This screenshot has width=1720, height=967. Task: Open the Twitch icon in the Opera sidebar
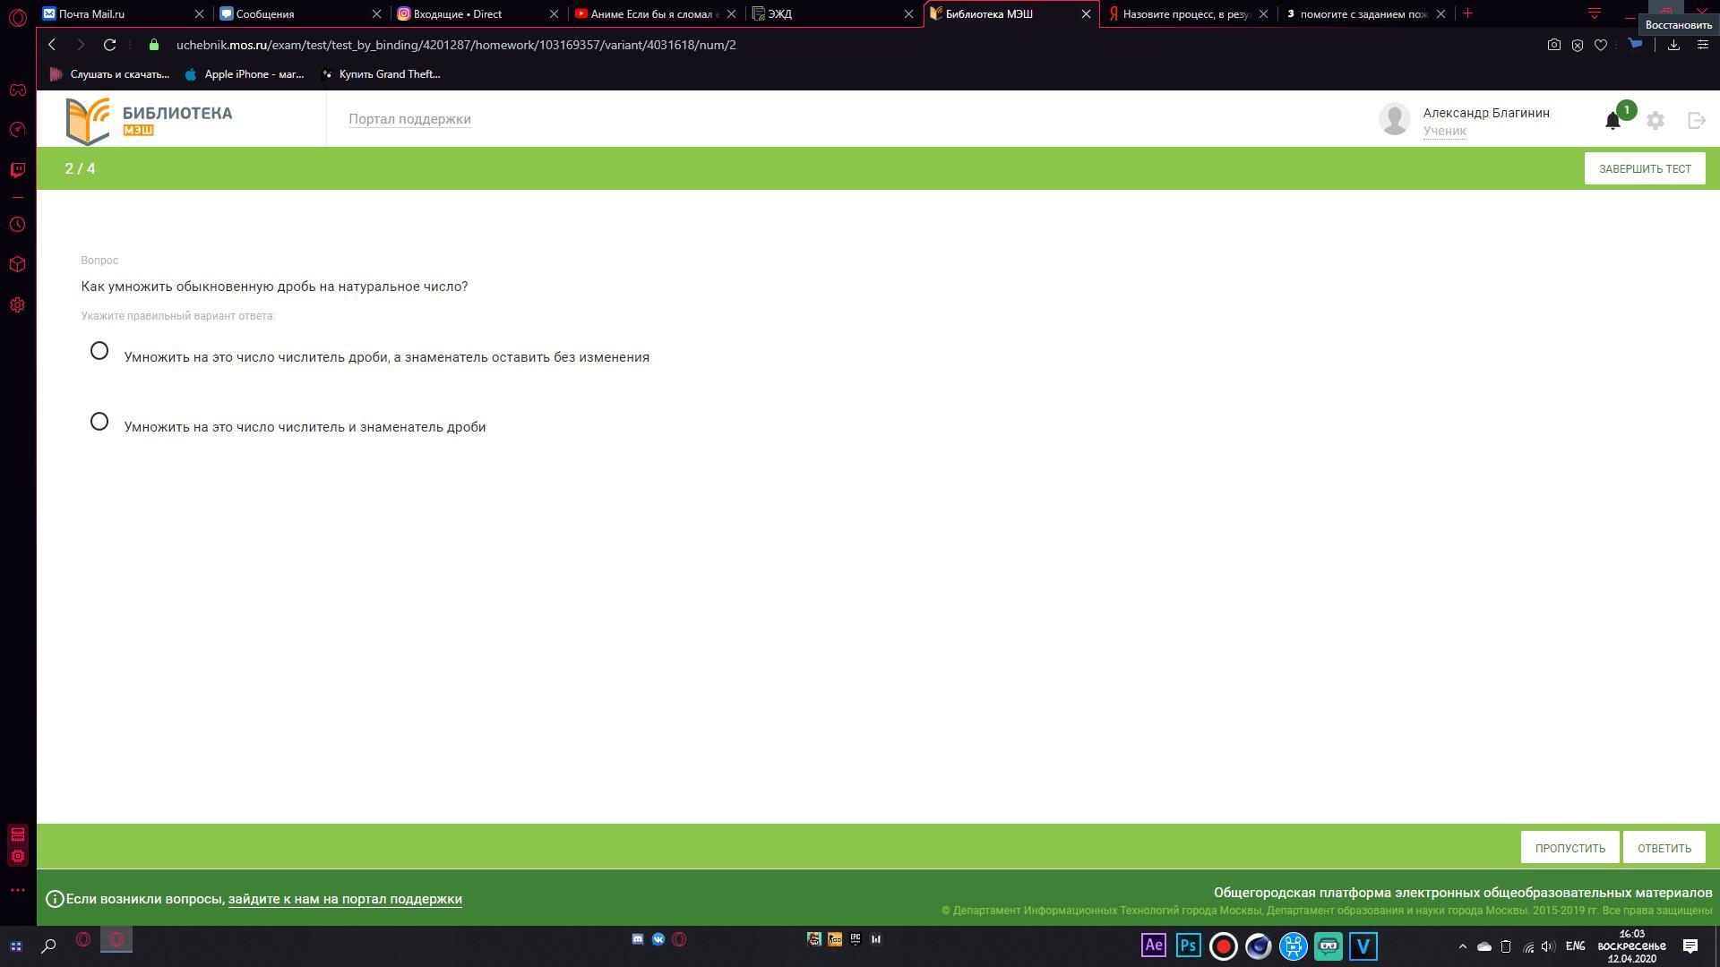tap(17, 169)
